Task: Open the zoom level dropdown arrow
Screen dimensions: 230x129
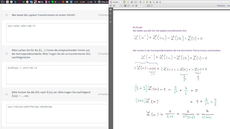Action: coord(144,6)
